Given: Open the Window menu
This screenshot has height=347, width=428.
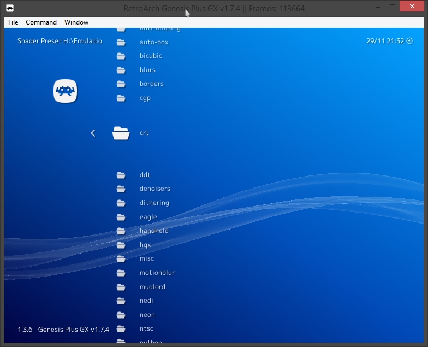Looking at the screenshot, I should coord(76,22).
